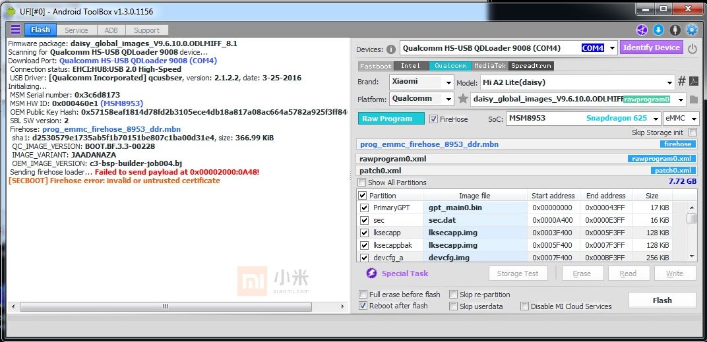This screenshot has width=707, height=342.
Task: Click the Read button
Action: pyautogui.click(x=628, y=273)
